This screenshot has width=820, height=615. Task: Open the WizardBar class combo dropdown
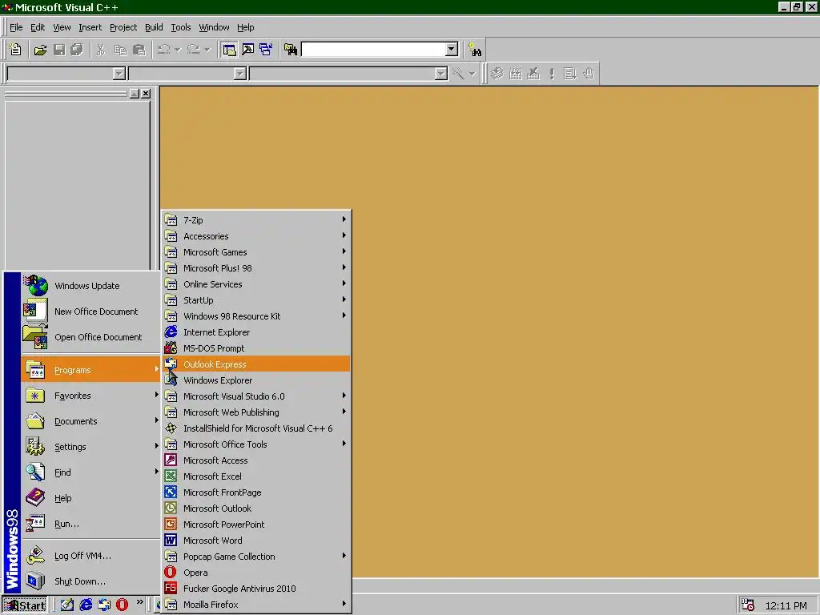[x=119, y=74]
